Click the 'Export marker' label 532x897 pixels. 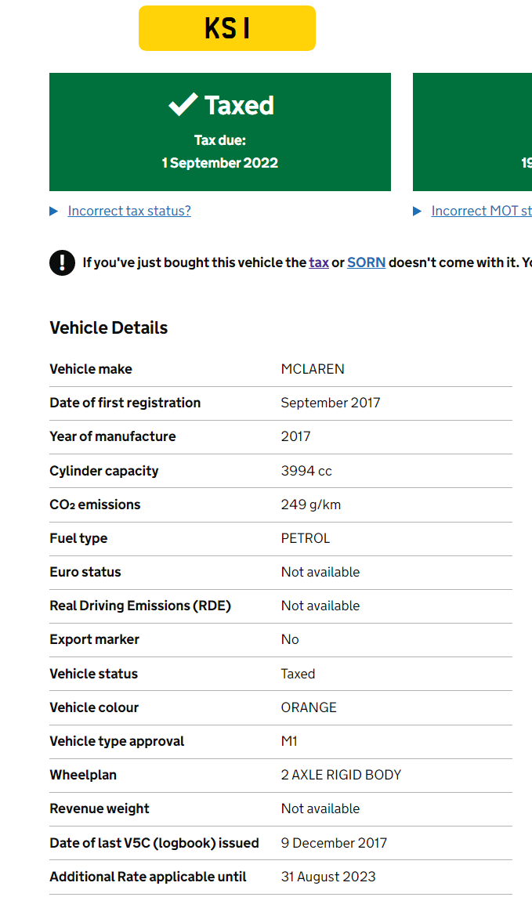94,639
